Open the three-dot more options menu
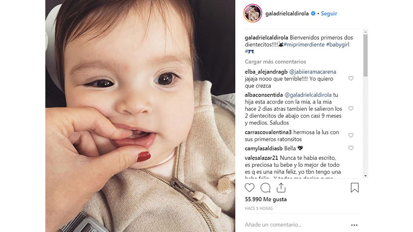This screenshot has height=232, width=413. [354, 225]
